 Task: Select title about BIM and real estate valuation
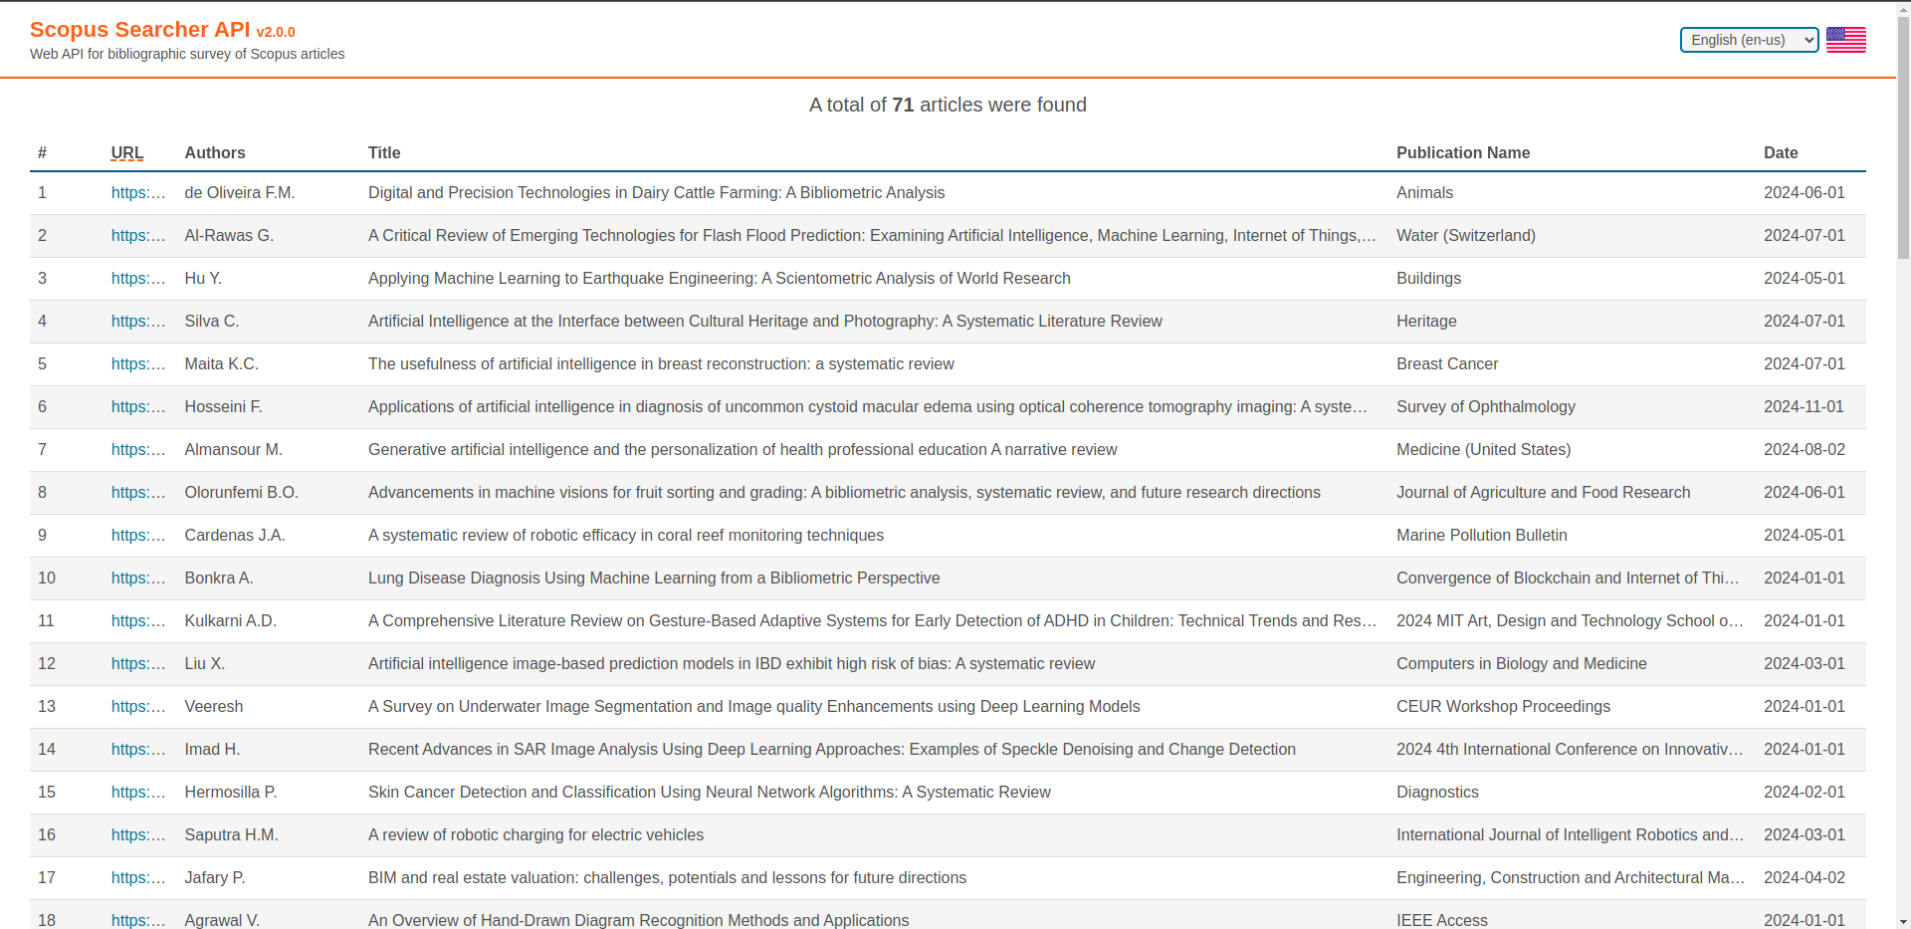[x=667, y=877]
